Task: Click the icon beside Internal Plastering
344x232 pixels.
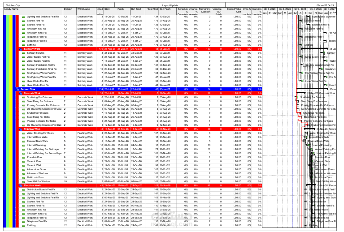Action: click(23, 145)
